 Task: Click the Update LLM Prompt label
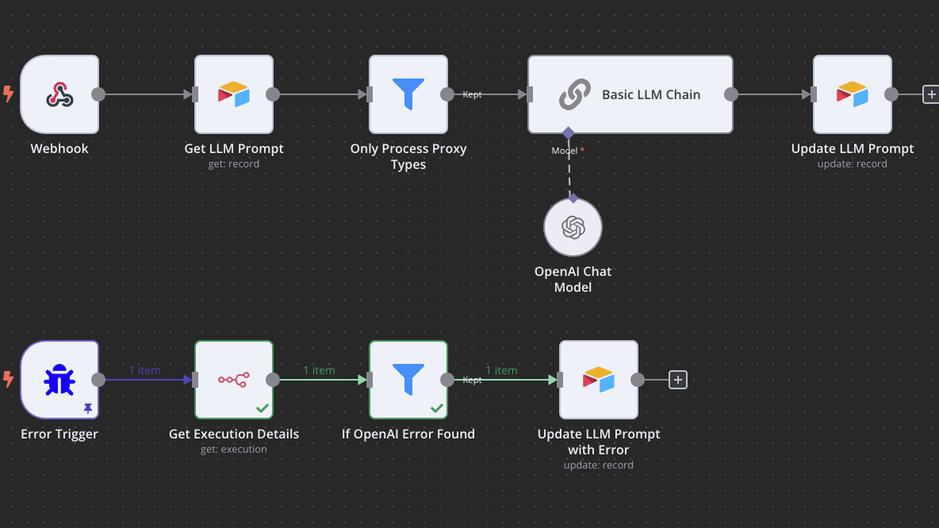(x=852, y=149)
